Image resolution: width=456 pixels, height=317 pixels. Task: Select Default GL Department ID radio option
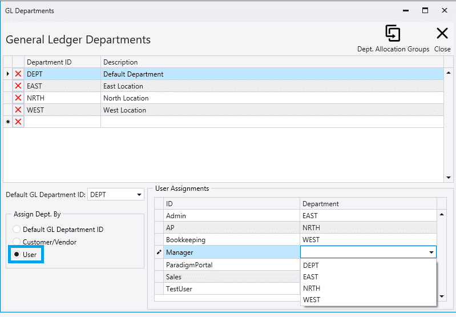coord(16,230)
